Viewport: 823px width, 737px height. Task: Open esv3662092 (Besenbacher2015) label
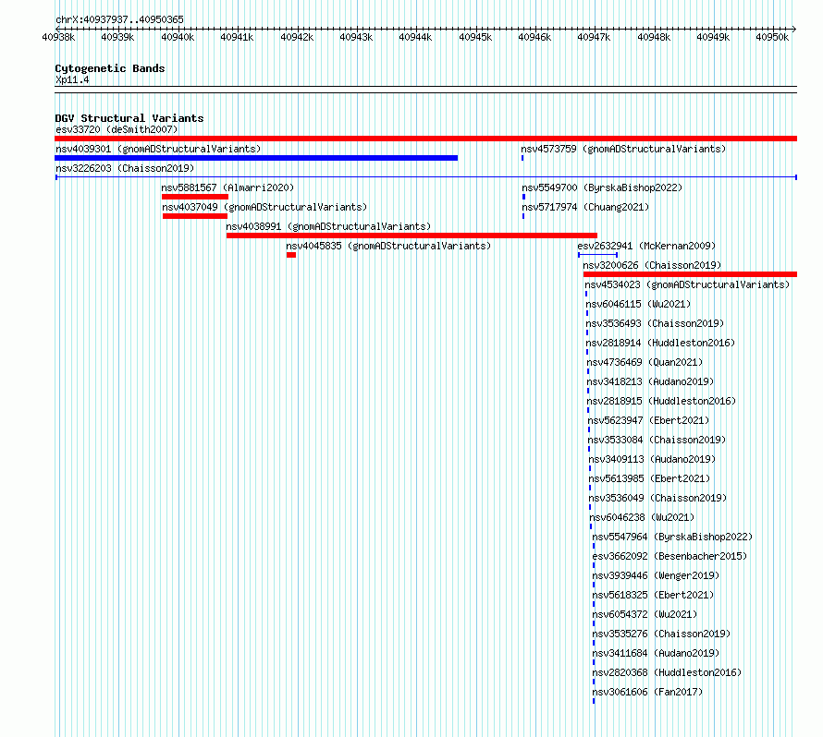(669, 556)
